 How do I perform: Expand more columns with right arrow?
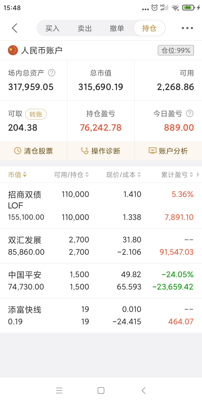pos(198,175)
